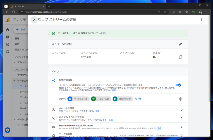Reload the page
Screen dimensions: 213x140
point(14,12)
